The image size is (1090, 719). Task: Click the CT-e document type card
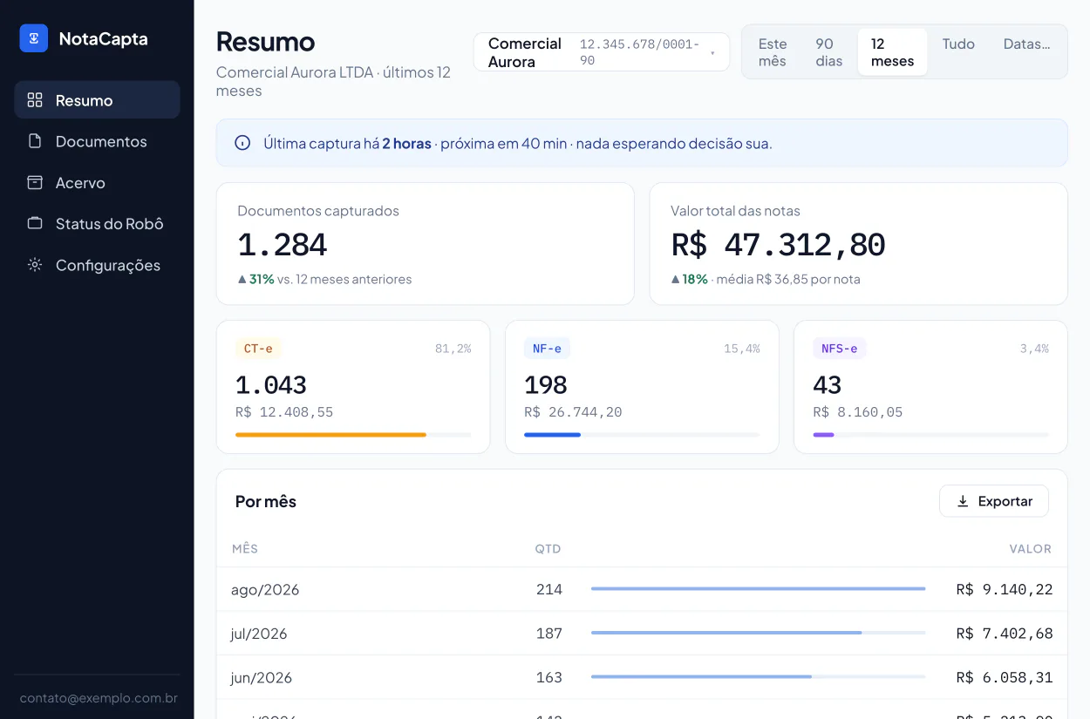coord(353,387)
